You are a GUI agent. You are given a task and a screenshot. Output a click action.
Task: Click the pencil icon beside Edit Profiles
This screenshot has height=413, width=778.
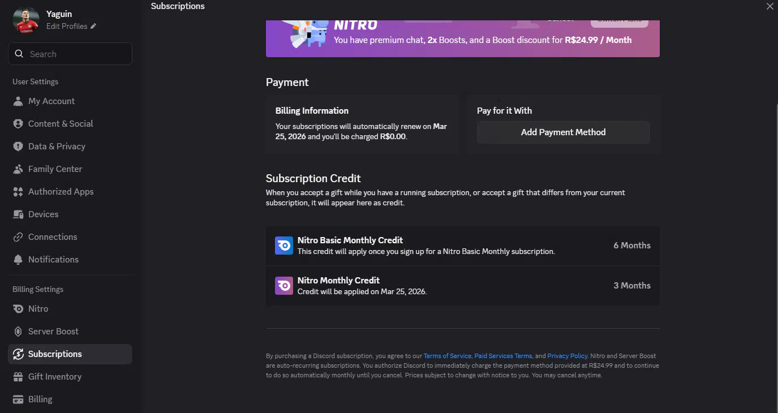tap(93, 26)
